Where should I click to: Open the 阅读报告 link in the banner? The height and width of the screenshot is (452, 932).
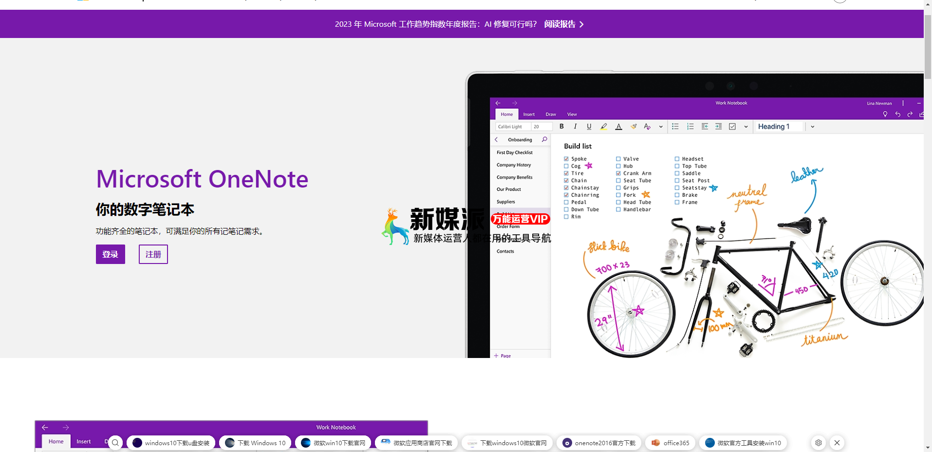pos(564,24)
